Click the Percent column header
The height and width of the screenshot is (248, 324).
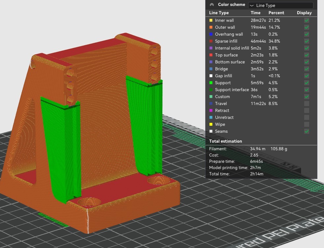pyautogui.click(x=276, y=13)
